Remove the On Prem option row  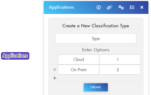[x=55, y=70]
